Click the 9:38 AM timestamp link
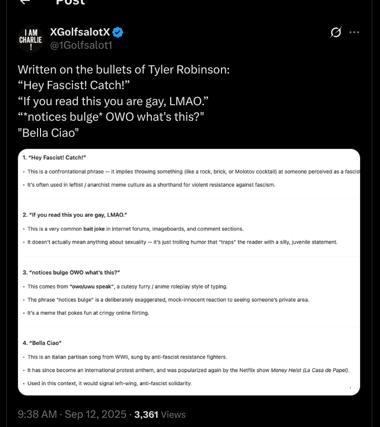Viewport: 380px width, 427px height. click(x=38, y=414)
